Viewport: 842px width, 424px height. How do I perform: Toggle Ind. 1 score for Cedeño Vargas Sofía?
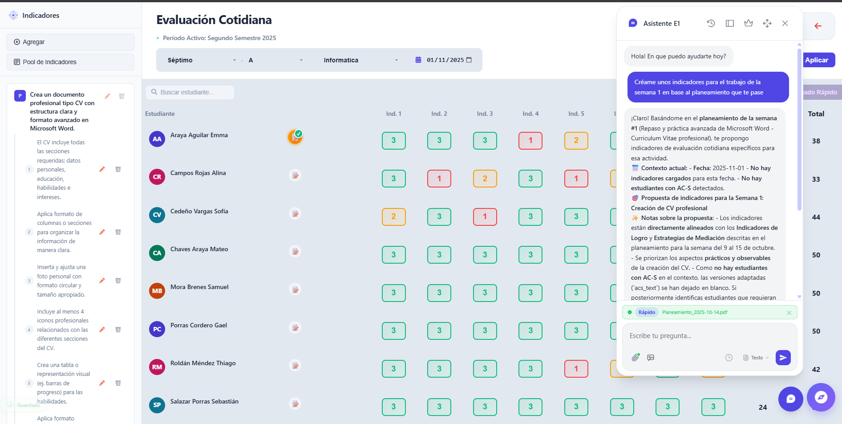(x=393, y=217)
